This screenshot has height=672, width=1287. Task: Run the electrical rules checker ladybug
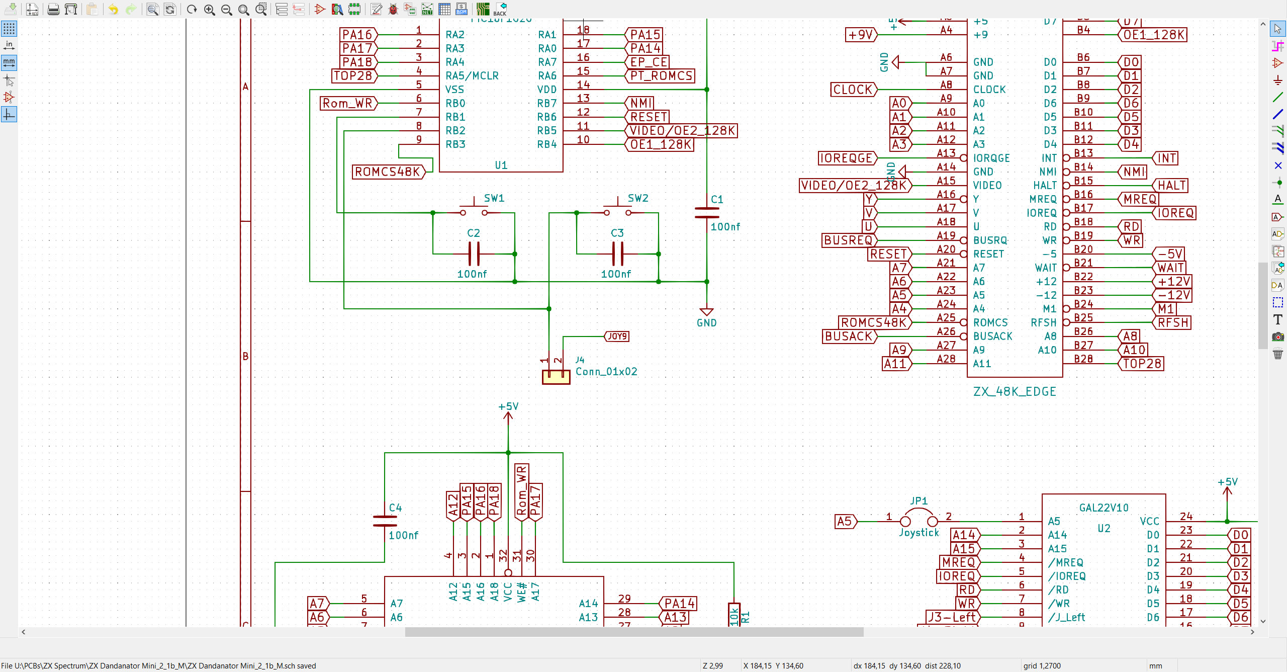(393, 9)
